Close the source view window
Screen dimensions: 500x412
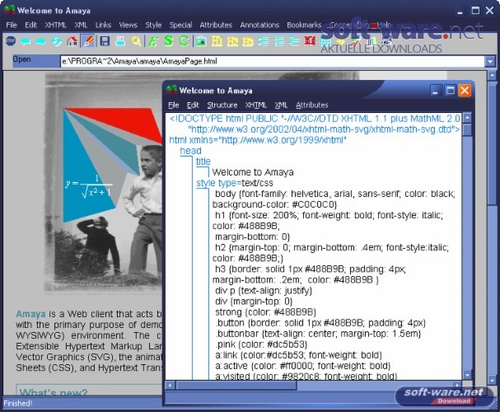coord(465,91)
